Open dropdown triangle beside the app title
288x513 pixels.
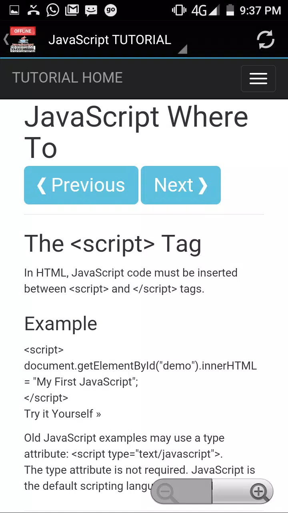tap(183, 49)
